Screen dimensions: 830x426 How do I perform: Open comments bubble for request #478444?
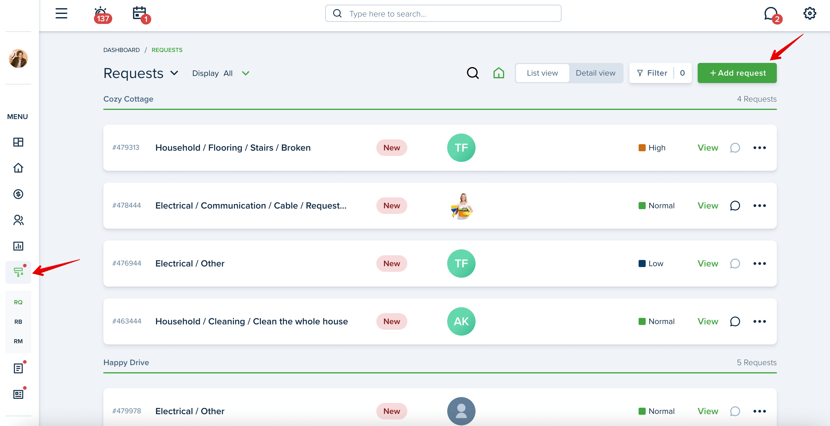click(x=735, y=206)
